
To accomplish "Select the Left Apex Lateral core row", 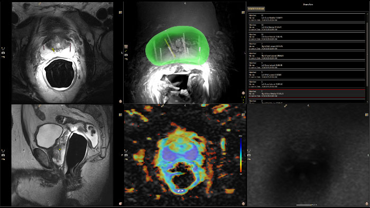I will tap(307, 84).
